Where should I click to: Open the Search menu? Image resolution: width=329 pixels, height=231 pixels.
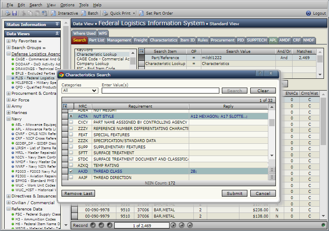coord(36,5)
